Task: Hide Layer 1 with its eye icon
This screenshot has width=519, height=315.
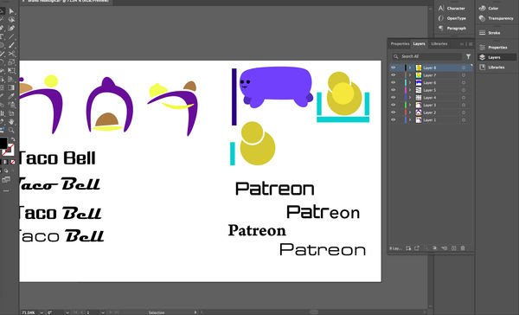Action: [394, 120]
